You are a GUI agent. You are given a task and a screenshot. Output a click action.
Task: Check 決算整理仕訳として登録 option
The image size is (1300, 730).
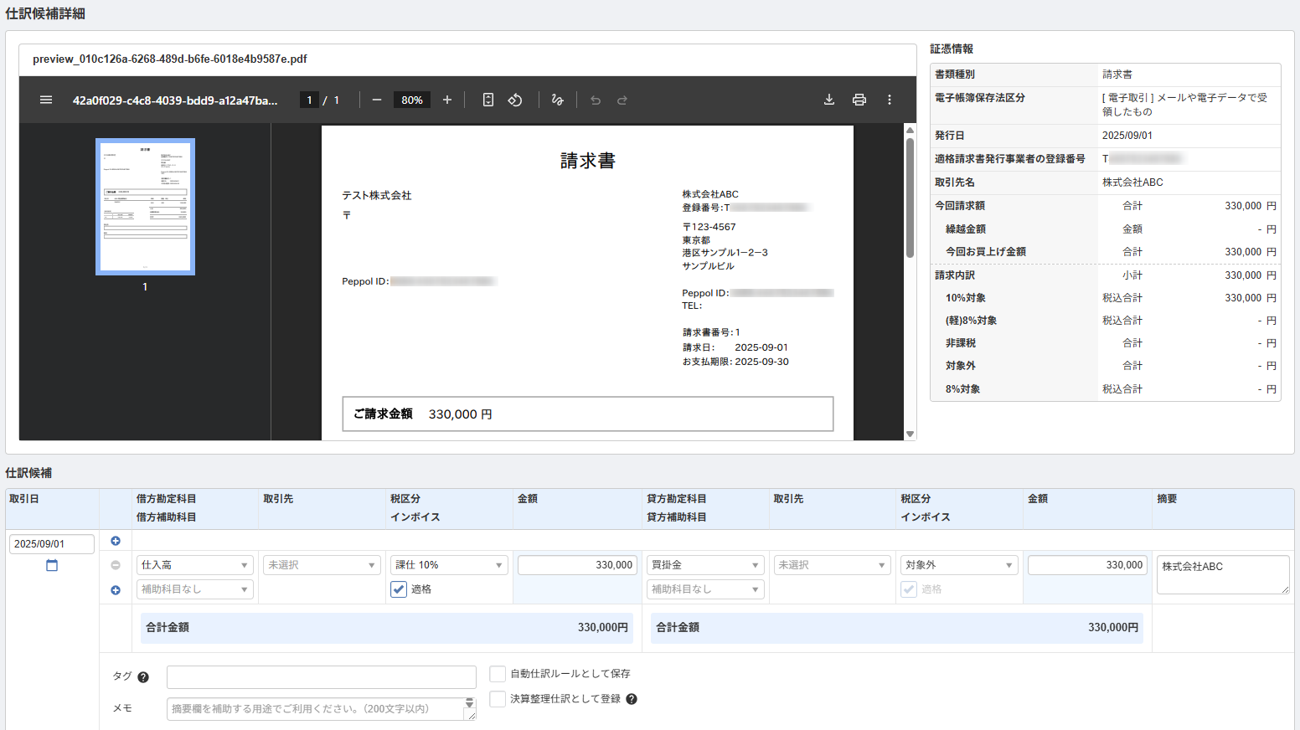pyautogui.click(x=498, y=699)
